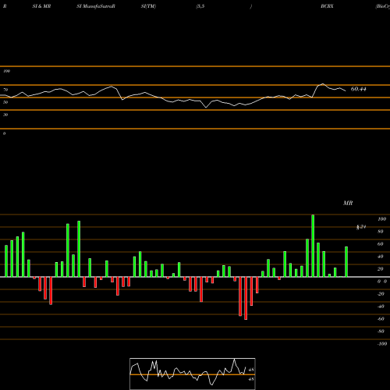
Task: Click the RSI line peak above 70 near the right end
Action: click(323, 83)
